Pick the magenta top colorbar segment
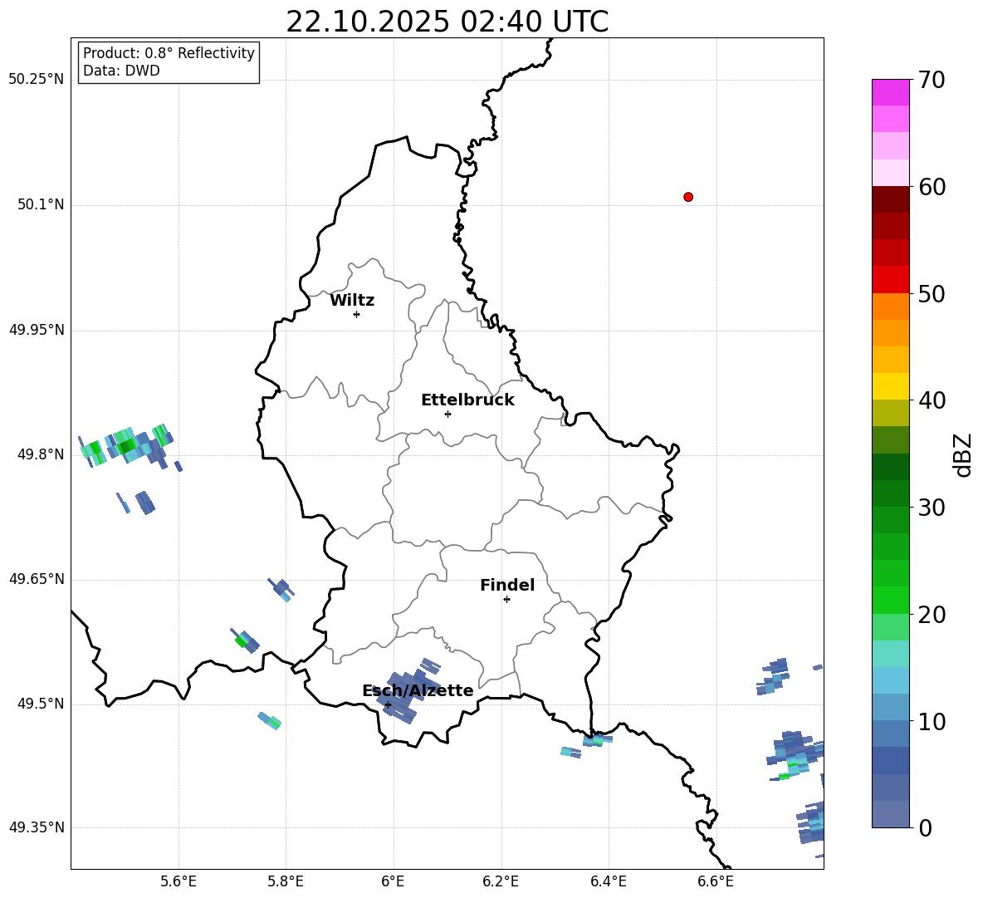 890,92
